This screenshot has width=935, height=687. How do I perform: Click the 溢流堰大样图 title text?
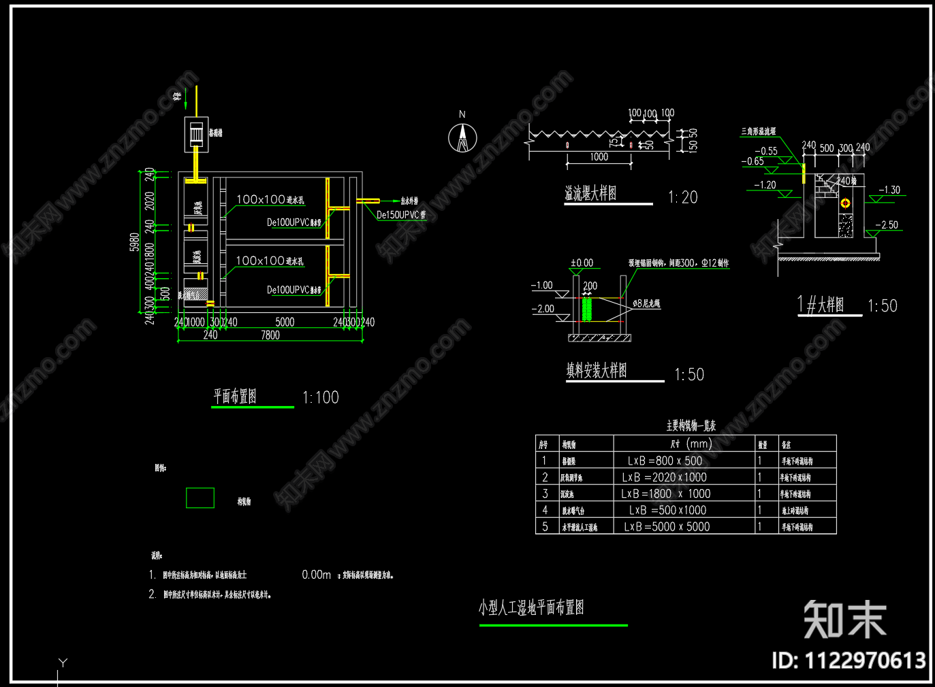pyautogui.click(x=590, y=194)
